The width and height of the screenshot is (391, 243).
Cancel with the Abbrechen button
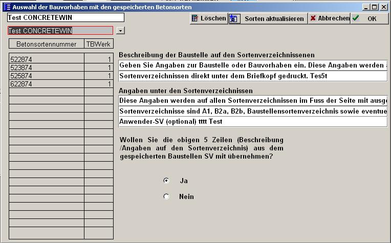pyautogui.click(x=329, y=18)
